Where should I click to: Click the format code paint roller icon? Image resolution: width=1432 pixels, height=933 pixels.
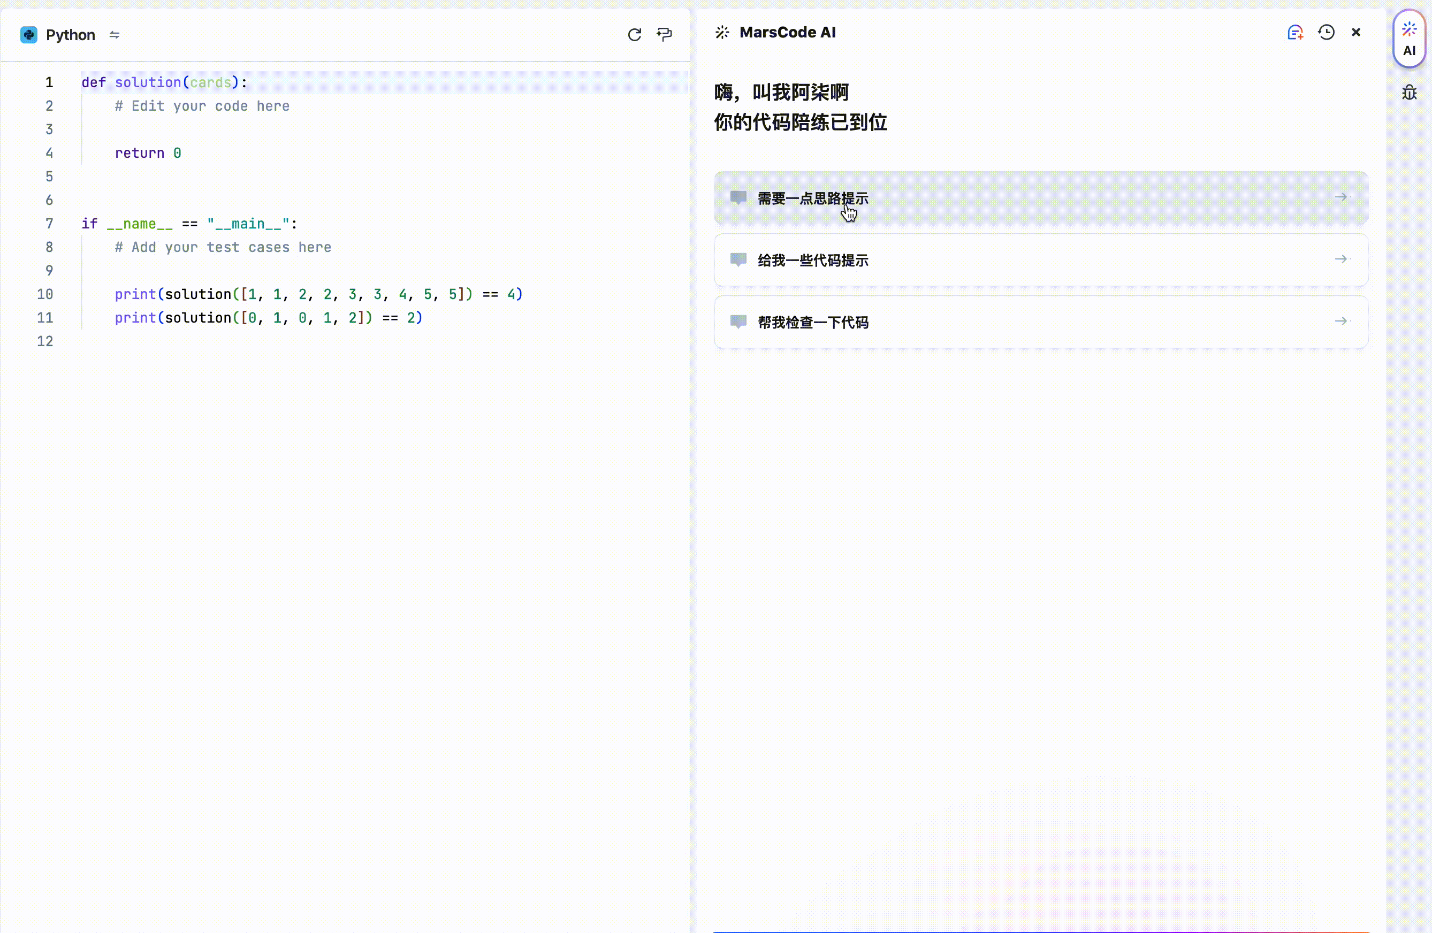pyautogui.click(x=664, y=34)
